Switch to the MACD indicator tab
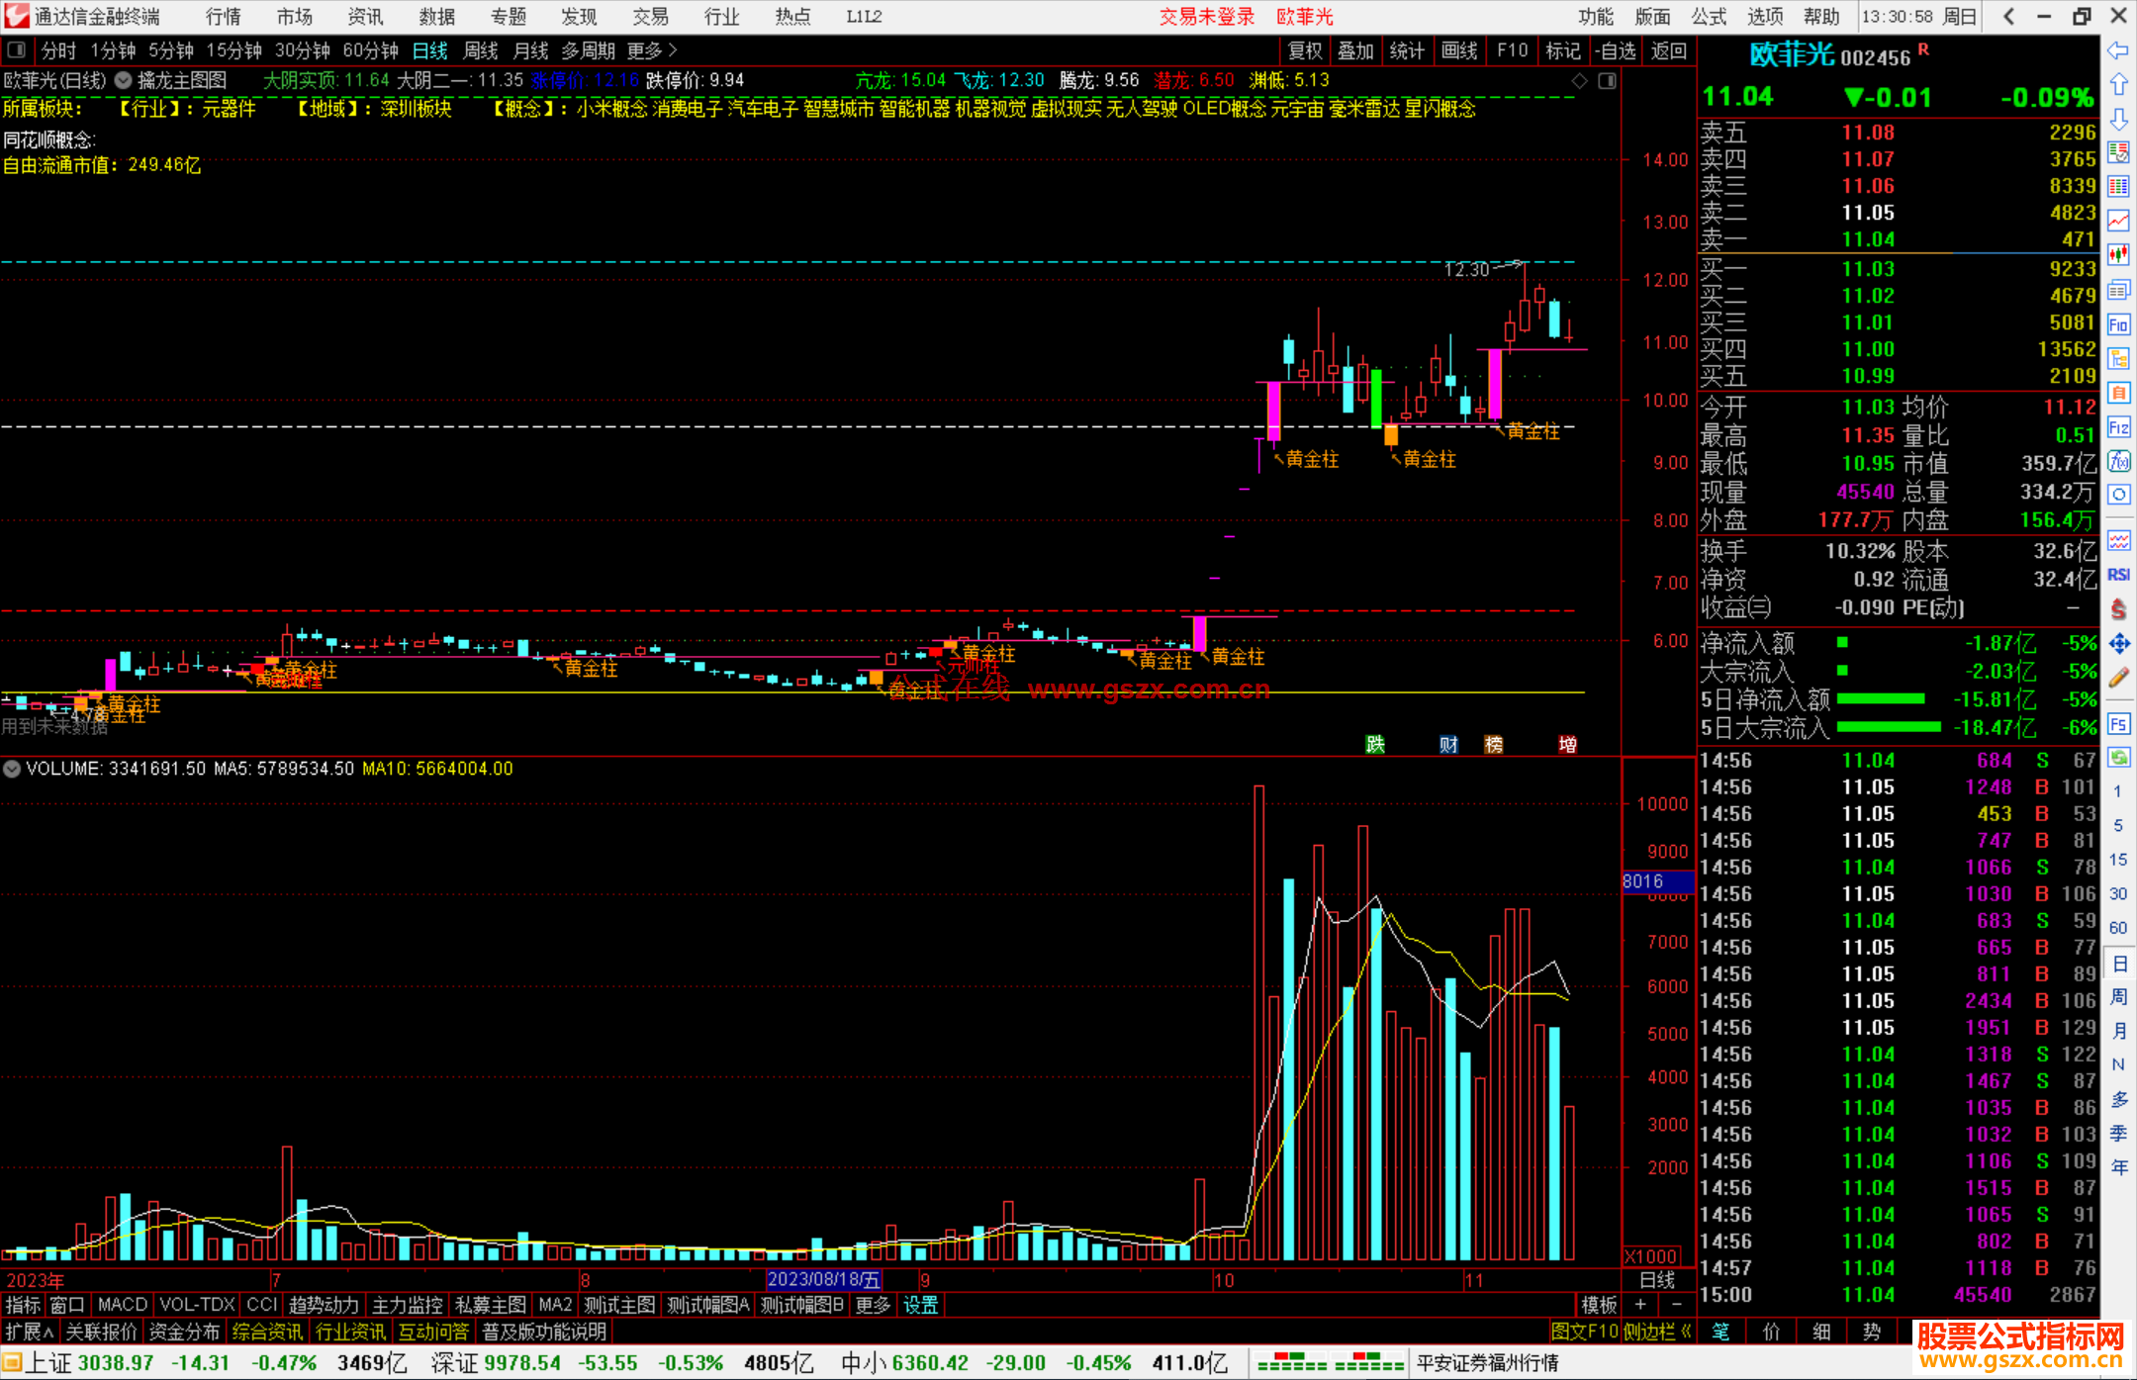Image resolution: width=2137 pixels, height=1380 pixels. coord(122,1305)
